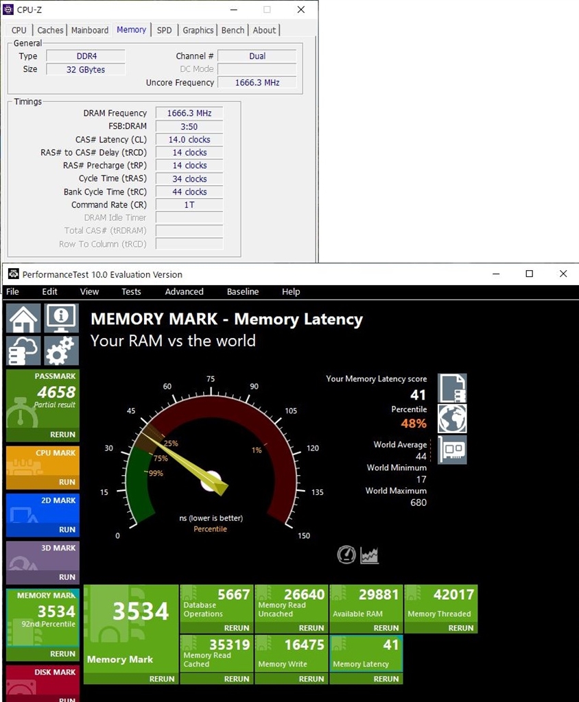The image size is (579, 702).
Task: Run the 3D Mark test
Action: tap(67, 577)
